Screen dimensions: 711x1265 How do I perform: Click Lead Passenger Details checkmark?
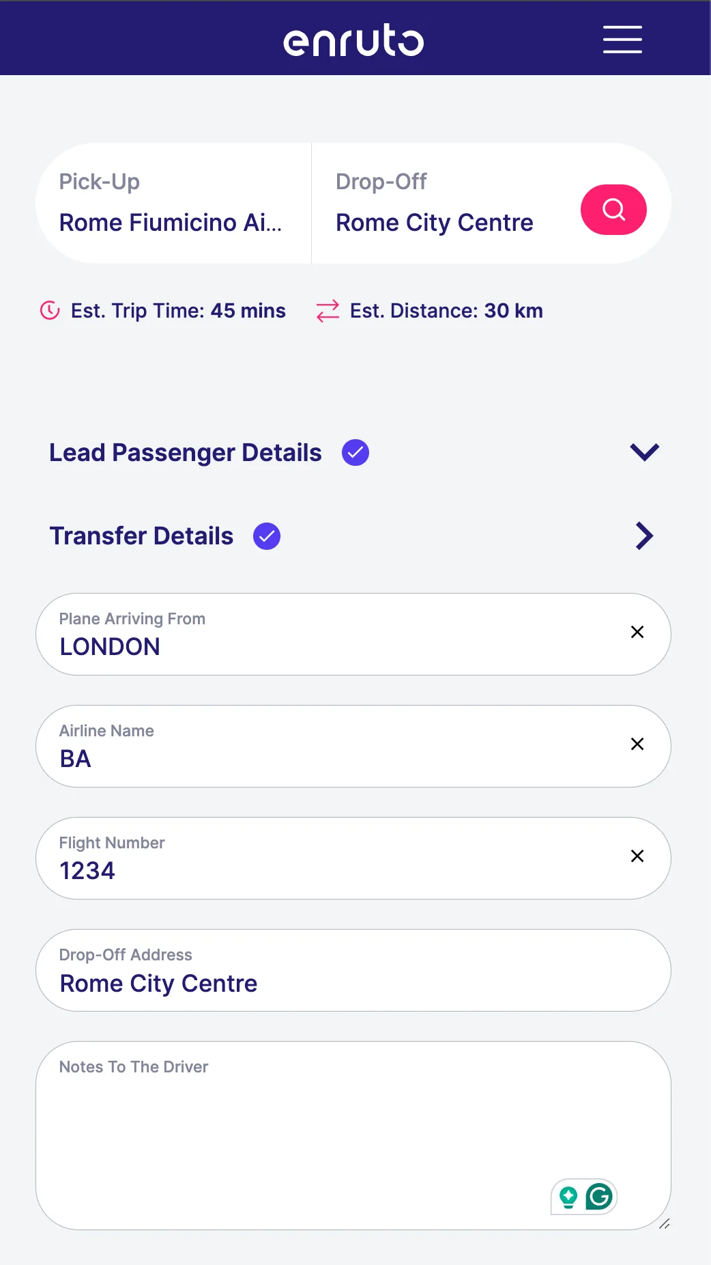tap(355, 453)
